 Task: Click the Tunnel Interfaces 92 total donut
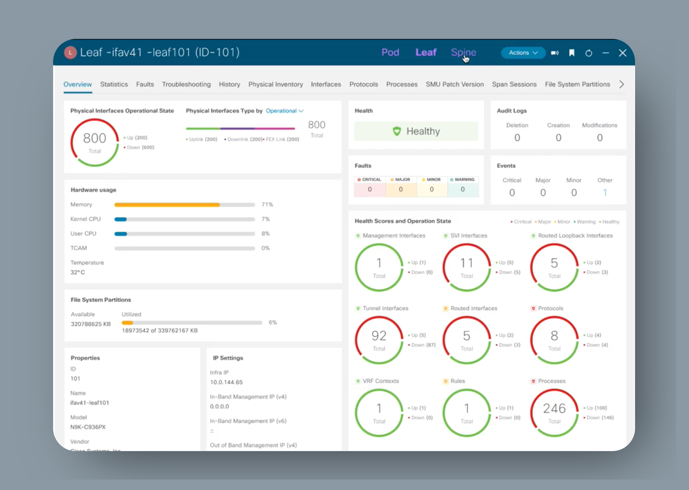379,340
